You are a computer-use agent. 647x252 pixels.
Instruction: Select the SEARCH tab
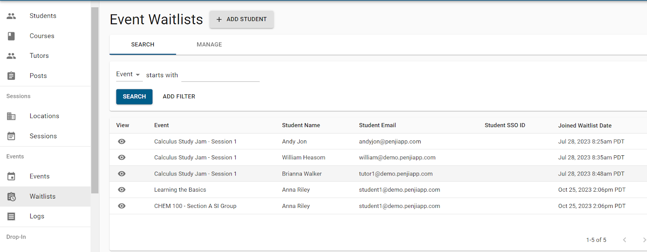143,44
